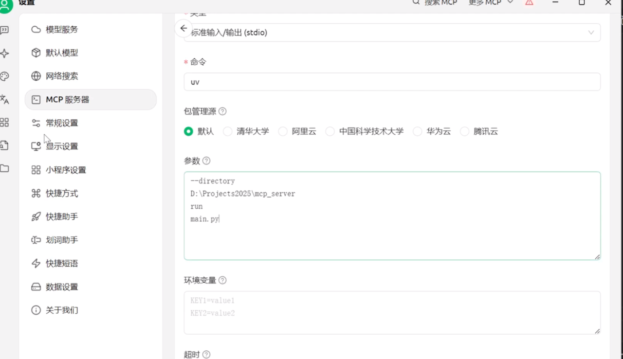Image resolution: width=623 pixels, height=359 pixels.
Task: Open the translate icon in left rail
Action: [x=4, y=99]
